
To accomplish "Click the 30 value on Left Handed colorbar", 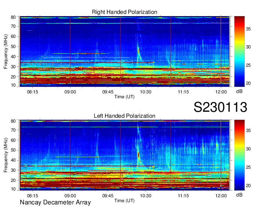I will tap(248, 149).
